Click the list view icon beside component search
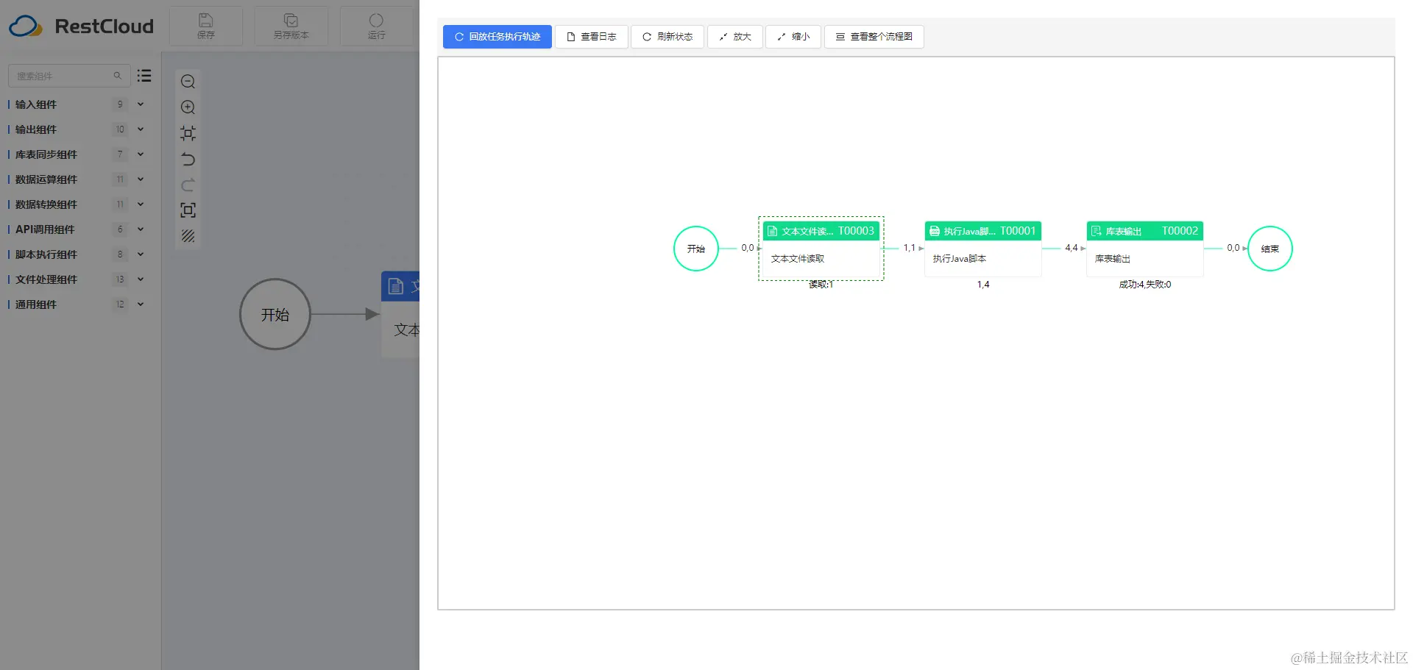 pos(144,76)
